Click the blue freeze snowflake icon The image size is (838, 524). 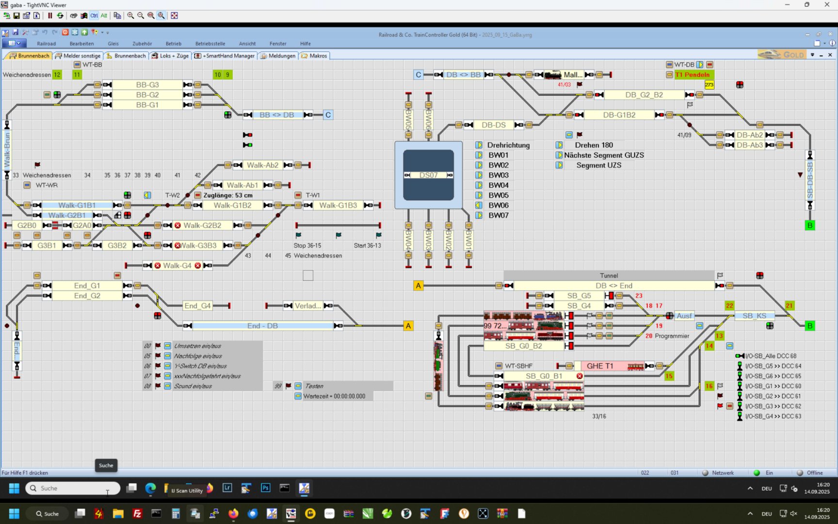tap(75, 33)
